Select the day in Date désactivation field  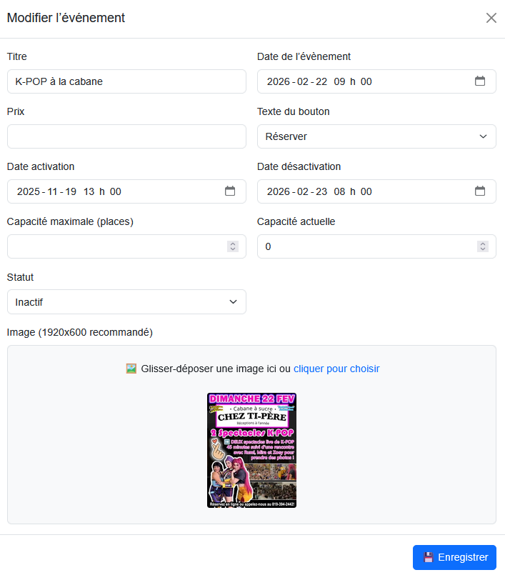[321, 191]
